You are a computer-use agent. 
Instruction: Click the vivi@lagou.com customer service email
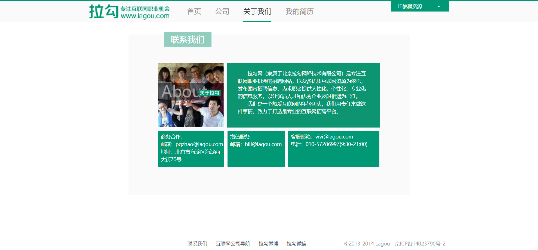(334, 137)
